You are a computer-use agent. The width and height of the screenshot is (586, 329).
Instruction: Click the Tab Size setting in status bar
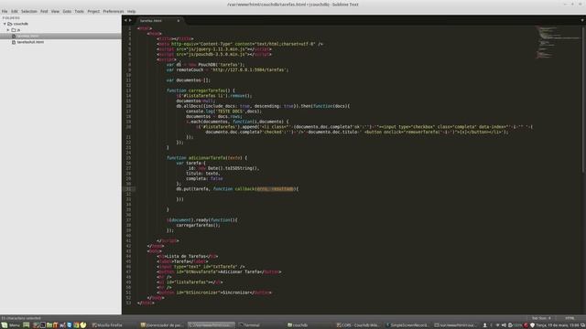[541, 318]
